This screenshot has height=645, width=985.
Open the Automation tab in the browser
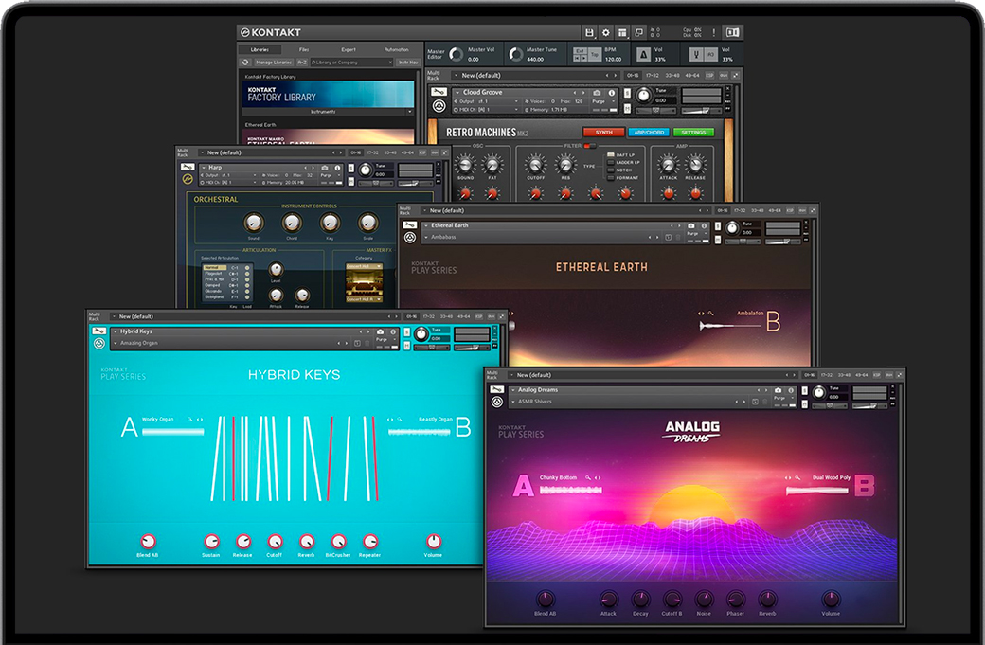click(x=396, y=49)
